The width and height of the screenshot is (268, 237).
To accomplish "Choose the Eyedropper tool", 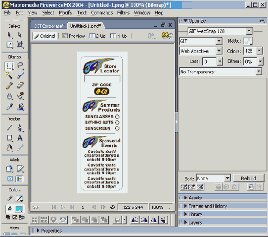I will 9,107.
